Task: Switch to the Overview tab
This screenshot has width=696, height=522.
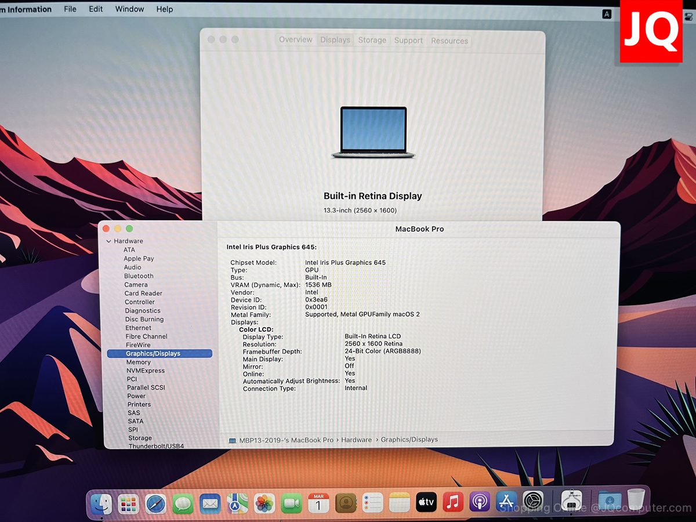Action: tap(296, 40)
